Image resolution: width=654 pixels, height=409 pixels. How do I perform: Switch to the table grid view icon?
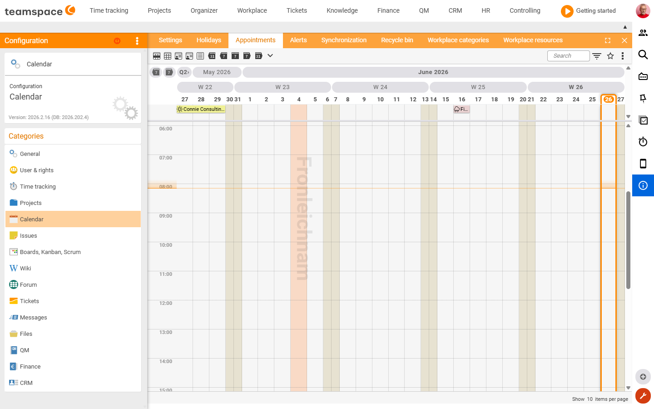pos(168,56)
